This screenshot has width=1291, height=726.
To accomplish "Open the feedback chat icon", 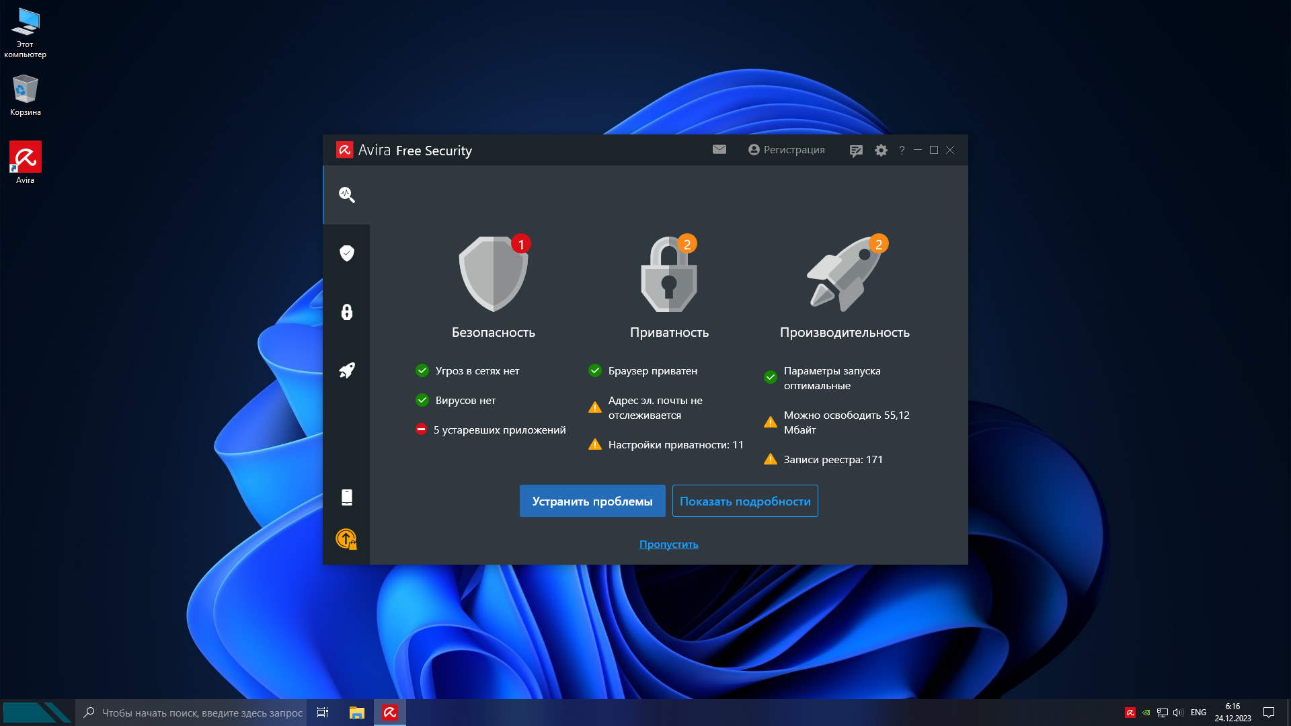I will [855, 151].
